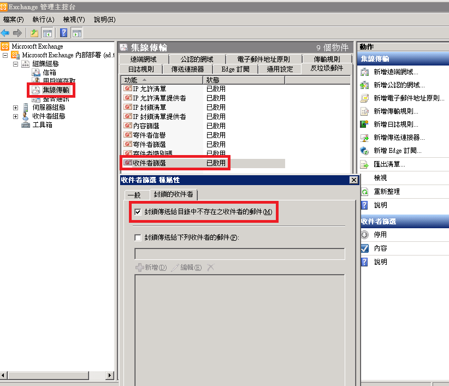Toggle the action pane toolbar icon
449x386 pixels.
[76, 33]
